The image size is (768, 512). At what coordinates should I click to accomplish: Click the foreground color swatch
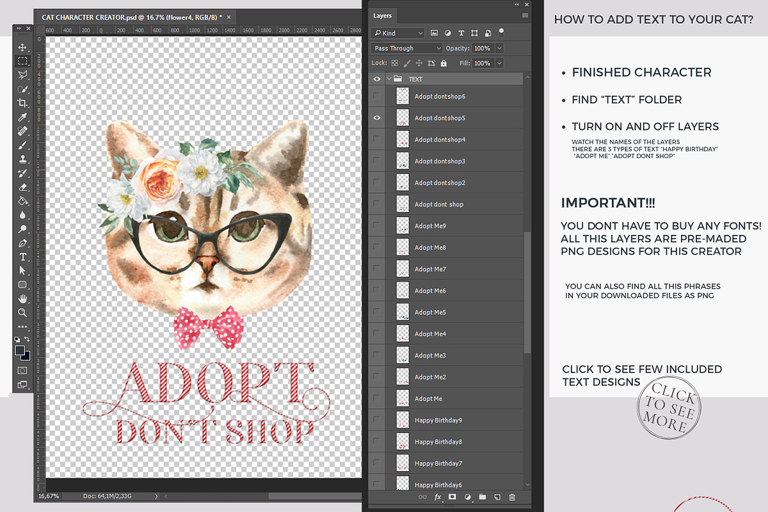[20, 350]
